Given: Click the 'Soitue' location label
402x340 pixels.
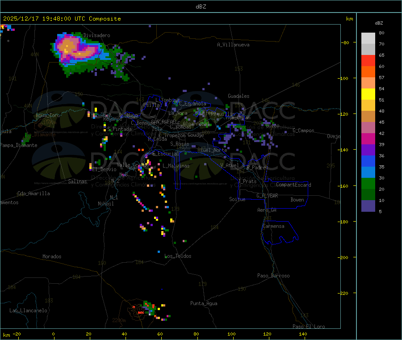Looking at the screenshot, I should tap(238, 199).
